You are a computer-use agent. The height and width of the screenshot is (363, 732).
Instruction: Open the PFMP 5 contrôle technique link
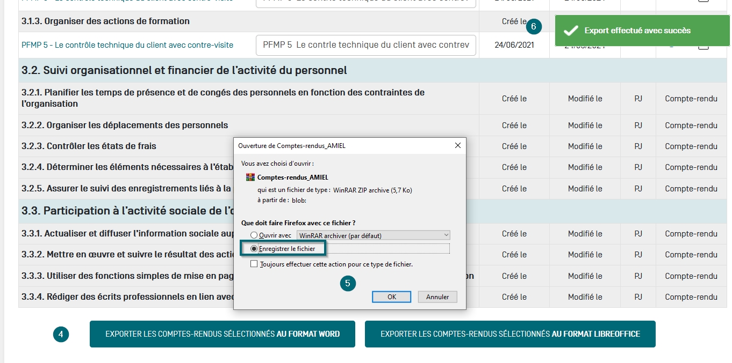click(x=127, y=45)
